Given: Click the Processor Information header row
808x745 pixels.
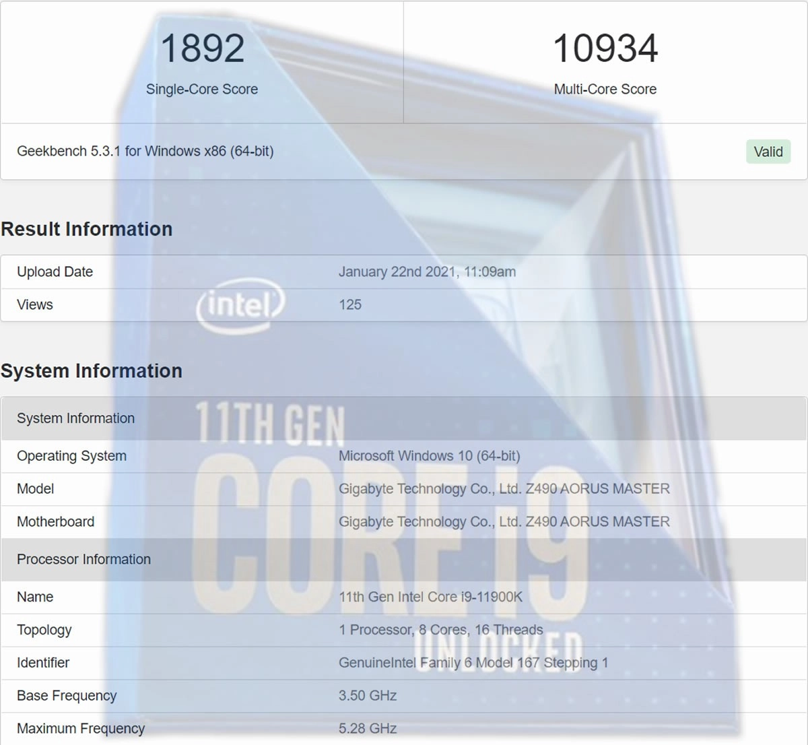Looking at the screenshot, I should 404,559.
